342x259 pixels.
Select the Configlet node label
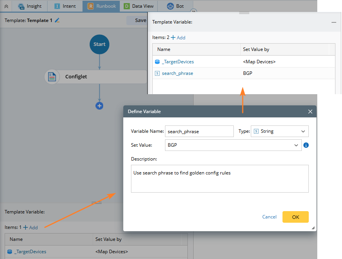(x=76, y=77)
